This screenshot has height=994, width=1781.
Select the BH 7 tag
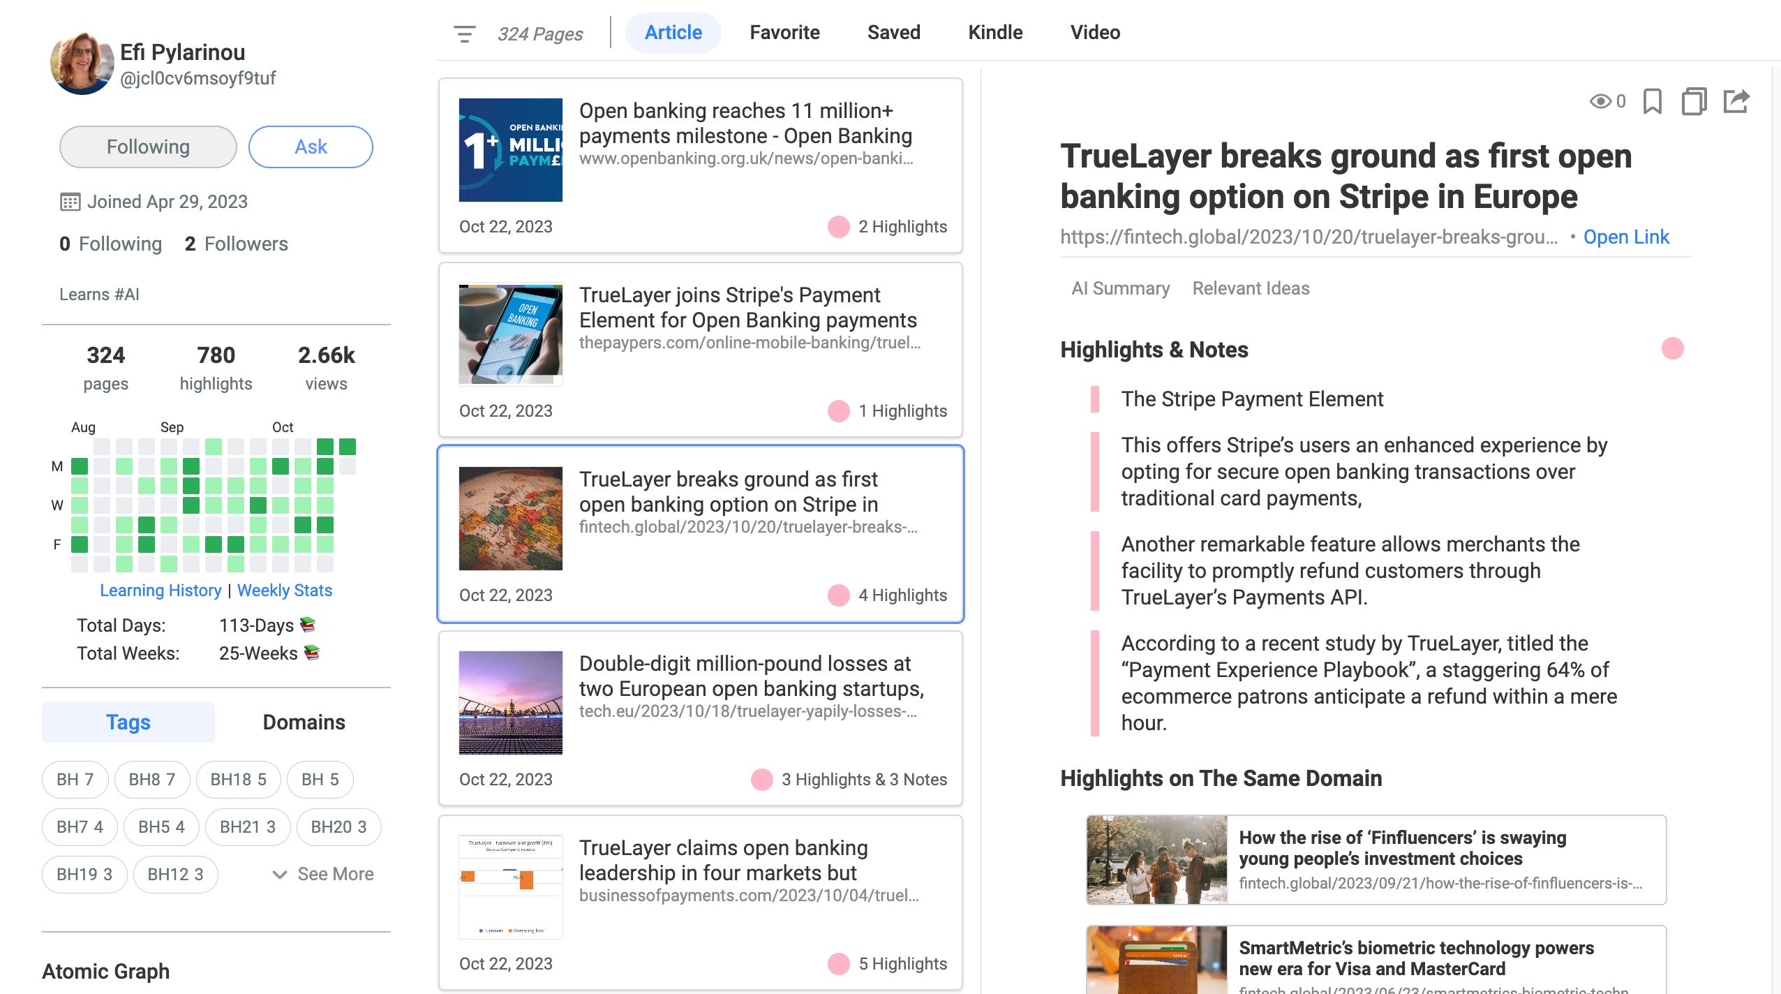75,779
